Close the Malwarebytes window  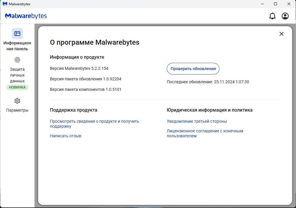[x=289, y=4]
